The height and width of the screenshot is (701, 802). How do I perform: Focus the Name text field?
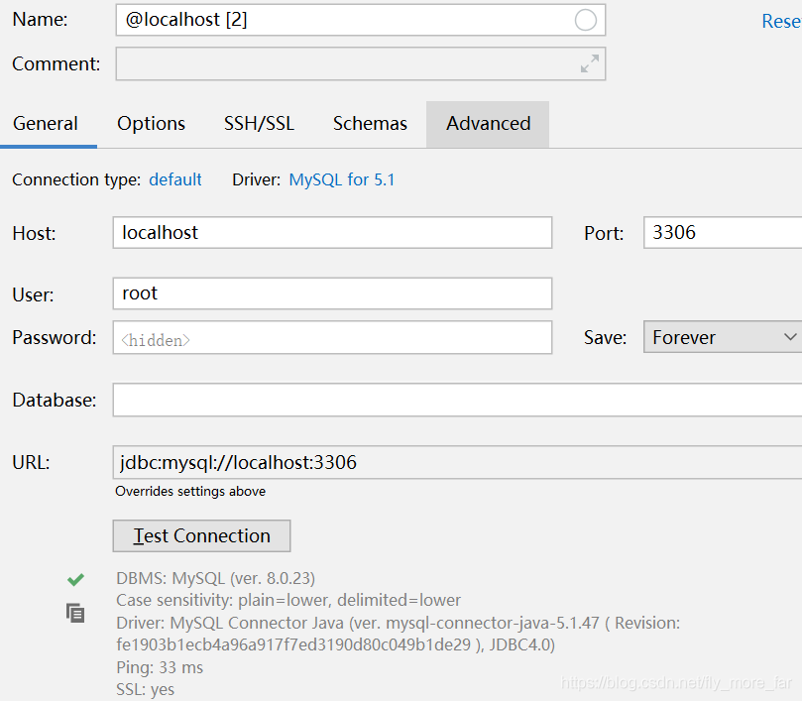click(x=337, y=20)
